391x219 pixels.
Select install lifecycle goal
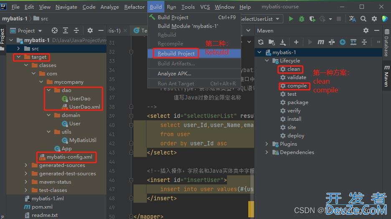(294, 119)
